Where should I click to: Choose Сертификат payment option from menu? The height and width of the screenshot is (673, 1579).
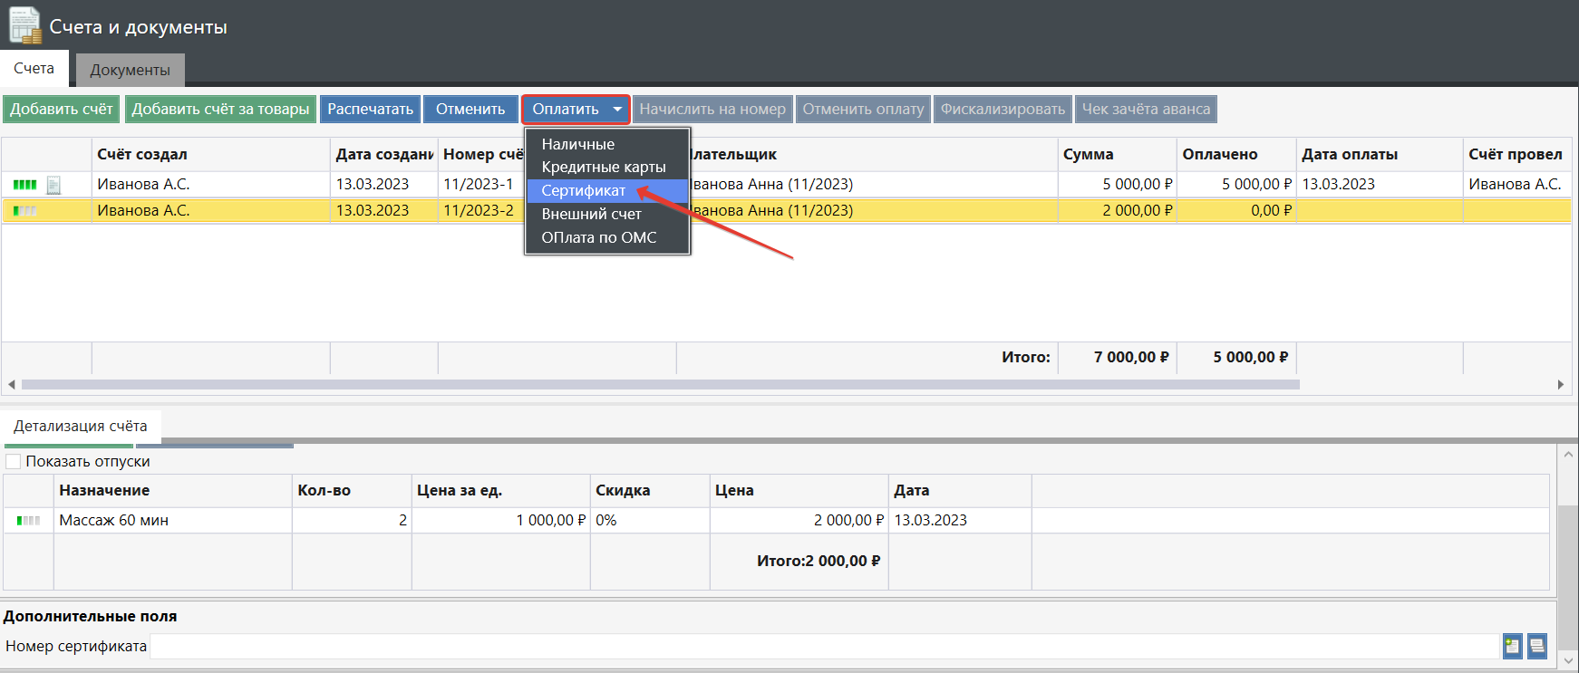pos(584,191)
